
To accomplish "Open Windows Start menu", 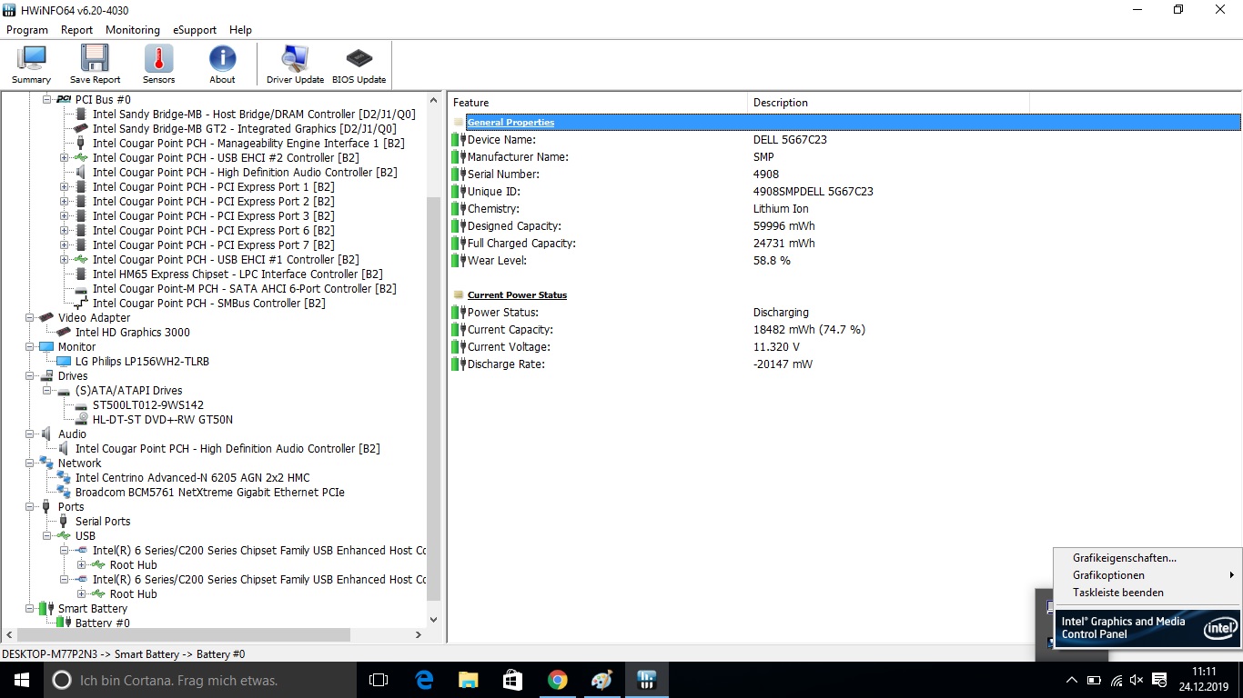I will [x=22, y=679].
